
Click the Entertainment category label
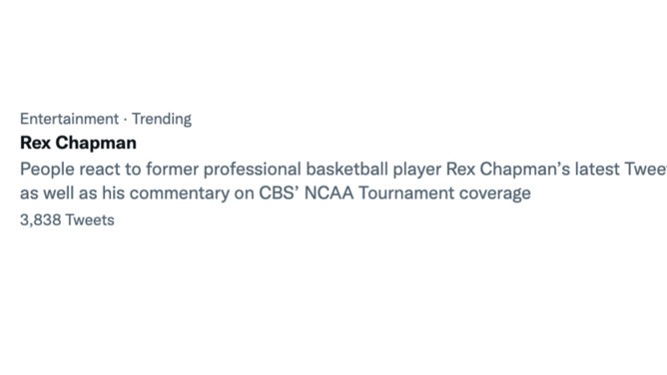click(x=69, y=119)
